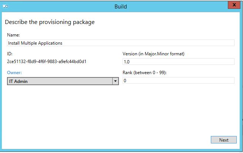Click the IT Admin text in Owner box
243x153 pixels.
click(x=18, y=81)
